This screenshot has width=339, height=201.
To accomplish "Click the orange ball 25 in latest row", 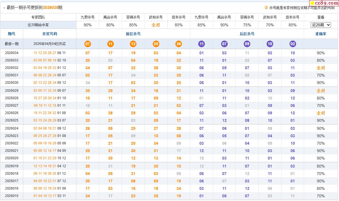I will 156,44.
